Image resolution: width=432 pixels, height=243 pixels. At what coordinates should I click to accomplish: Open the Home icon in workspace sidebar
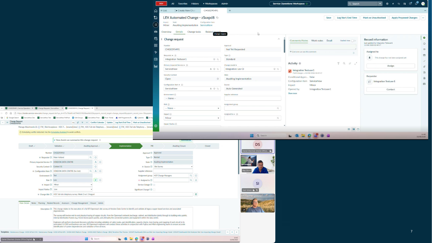[x=156, y=11]
